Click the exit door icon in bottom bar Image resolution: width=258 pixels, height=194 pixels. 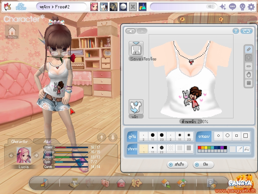pos(44,183)
